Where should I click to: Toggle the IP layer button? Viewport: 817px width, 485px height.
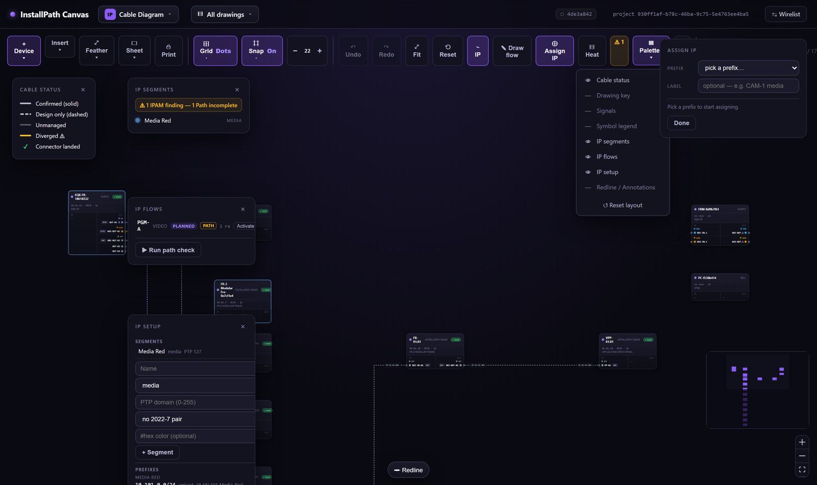point(478,51)
